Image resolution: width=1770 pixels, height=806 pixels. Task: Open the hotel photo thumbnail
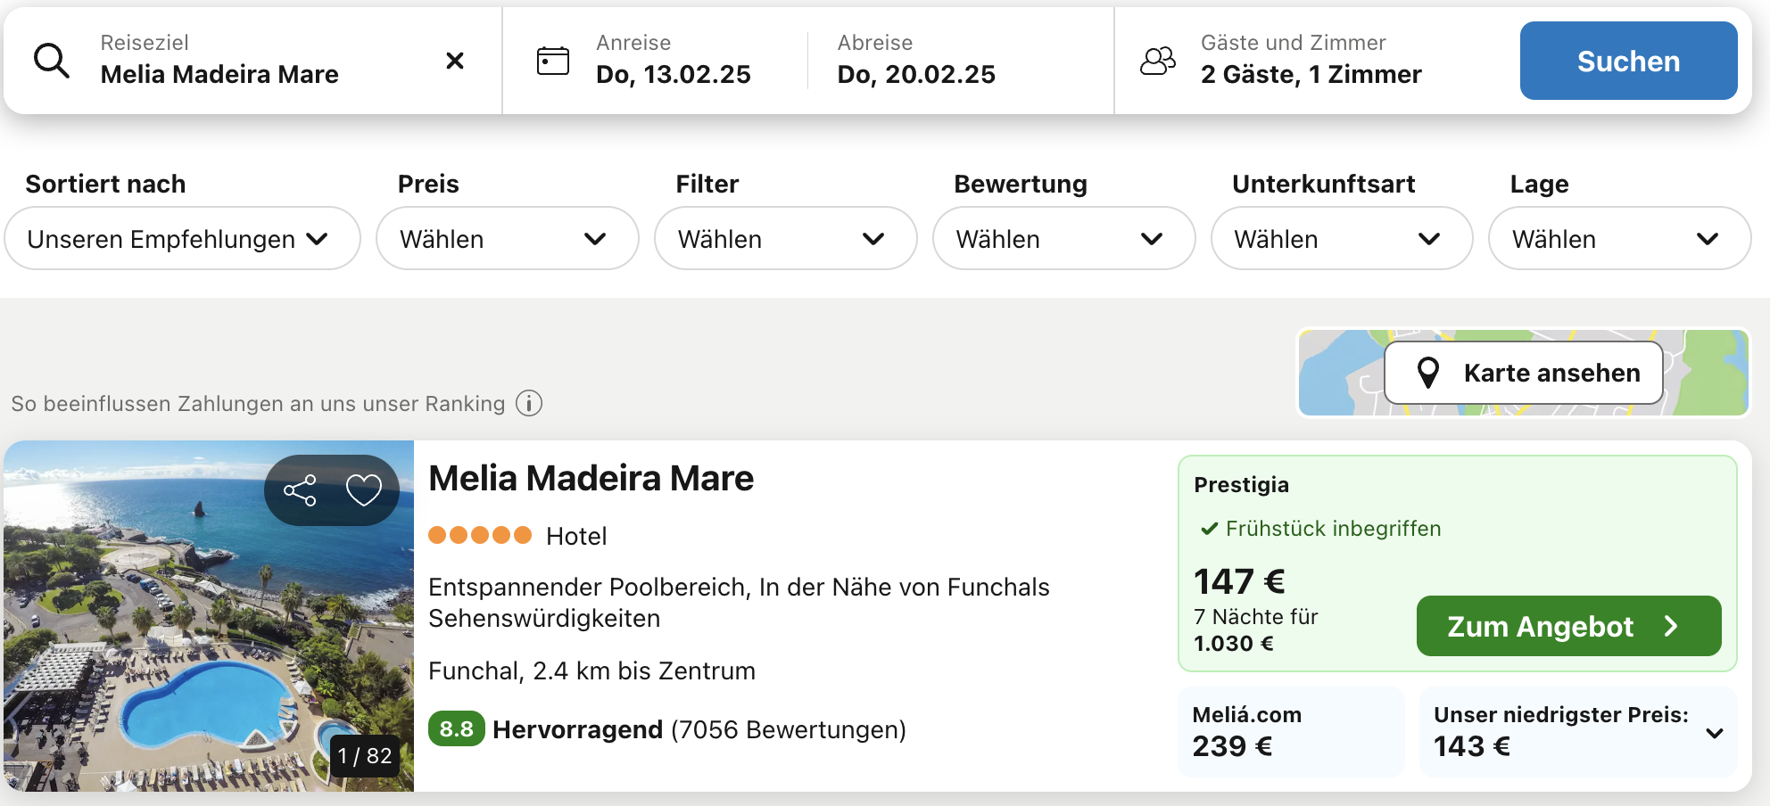209,616
